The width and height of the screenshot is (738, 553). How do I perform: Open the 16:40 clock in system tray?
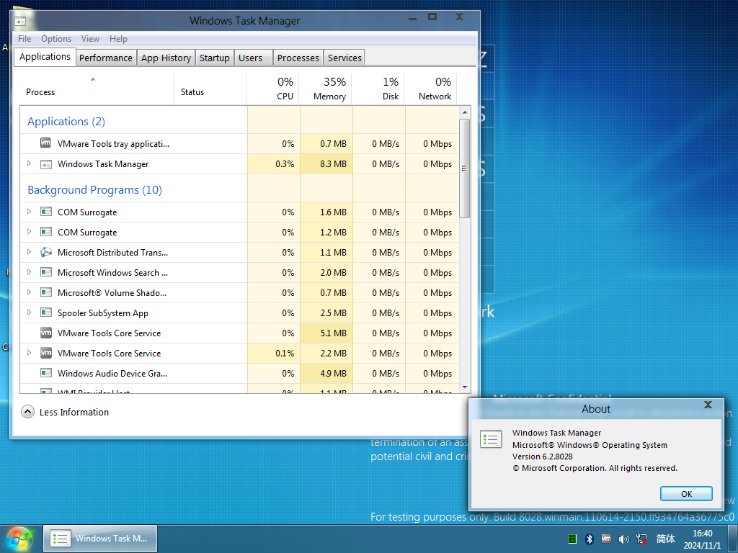click(702, 539)
